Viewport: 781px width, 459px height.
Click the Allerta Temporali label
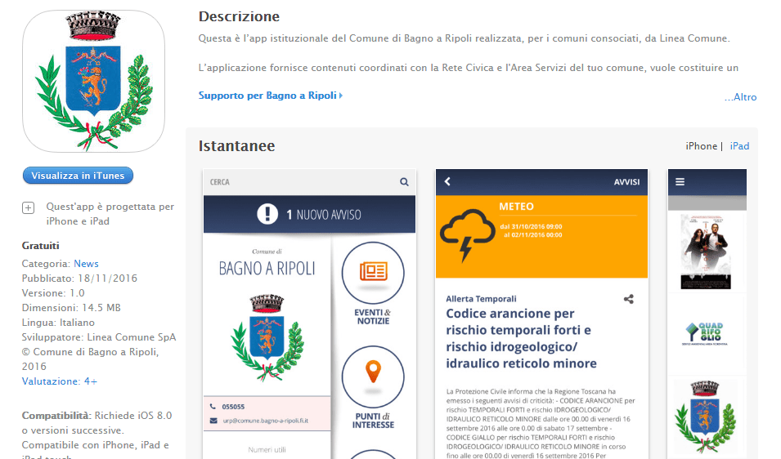pos(481,299)
